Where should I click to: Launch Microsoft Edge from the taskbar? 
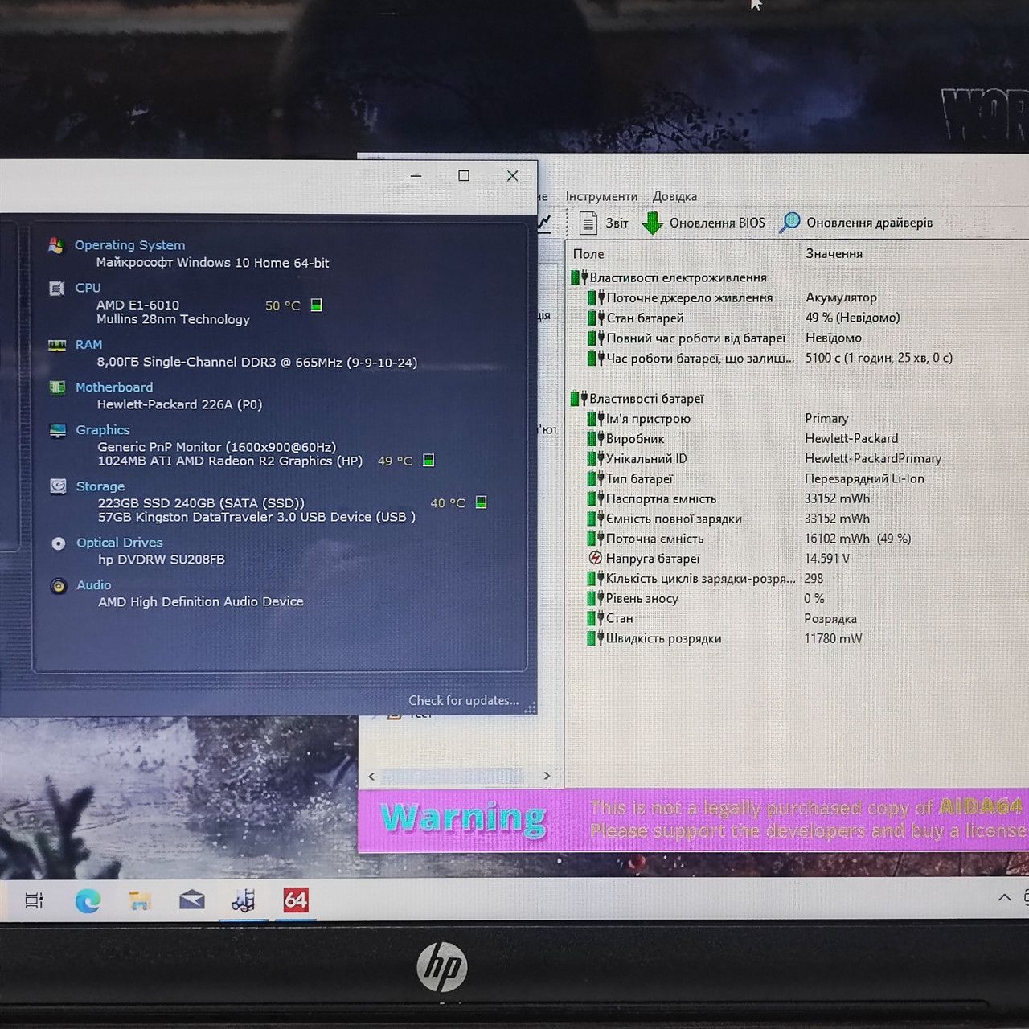point(88,900)
